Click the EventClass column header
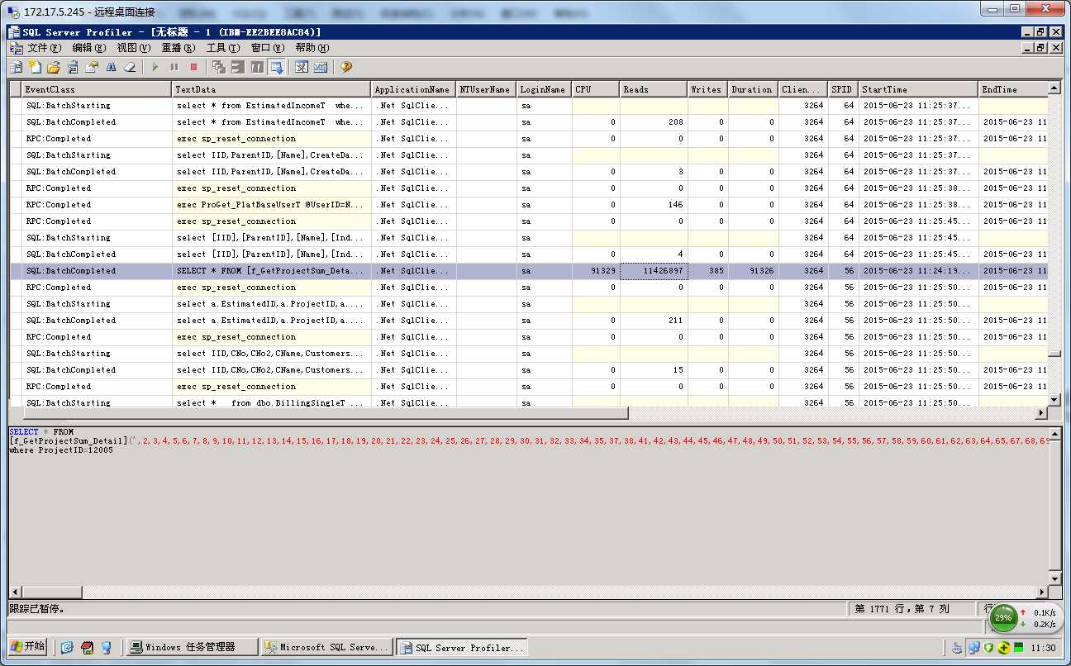 click(x=97, y=89)
